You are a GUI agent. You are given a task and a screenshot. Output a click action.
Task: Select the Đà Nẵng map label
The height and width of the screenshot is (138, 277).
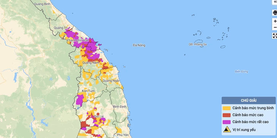[139, 45]
